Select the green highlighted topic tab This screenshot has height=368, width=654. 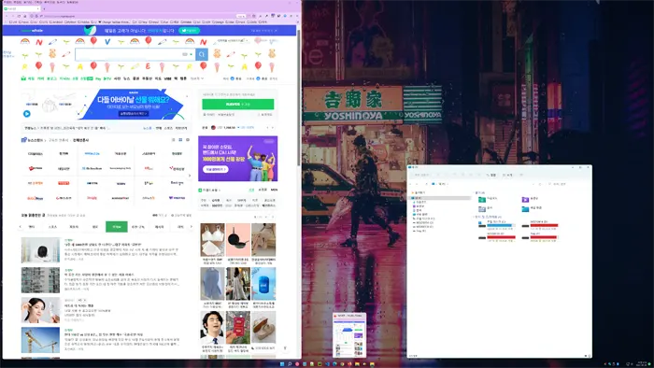tap(117, 227)
